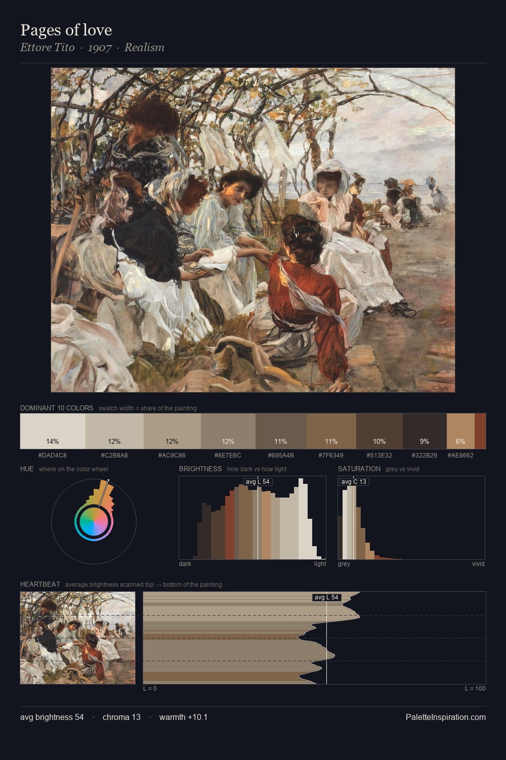Click the 'L = 0' axis label
The image size is (506, 760).
pos(150,689)
